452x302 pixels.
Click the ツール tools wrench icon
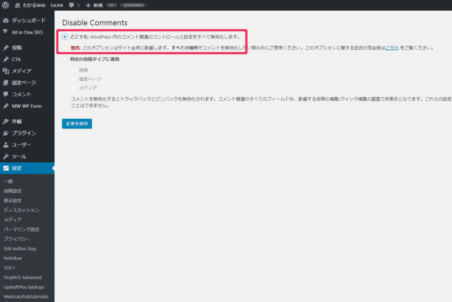5,156
